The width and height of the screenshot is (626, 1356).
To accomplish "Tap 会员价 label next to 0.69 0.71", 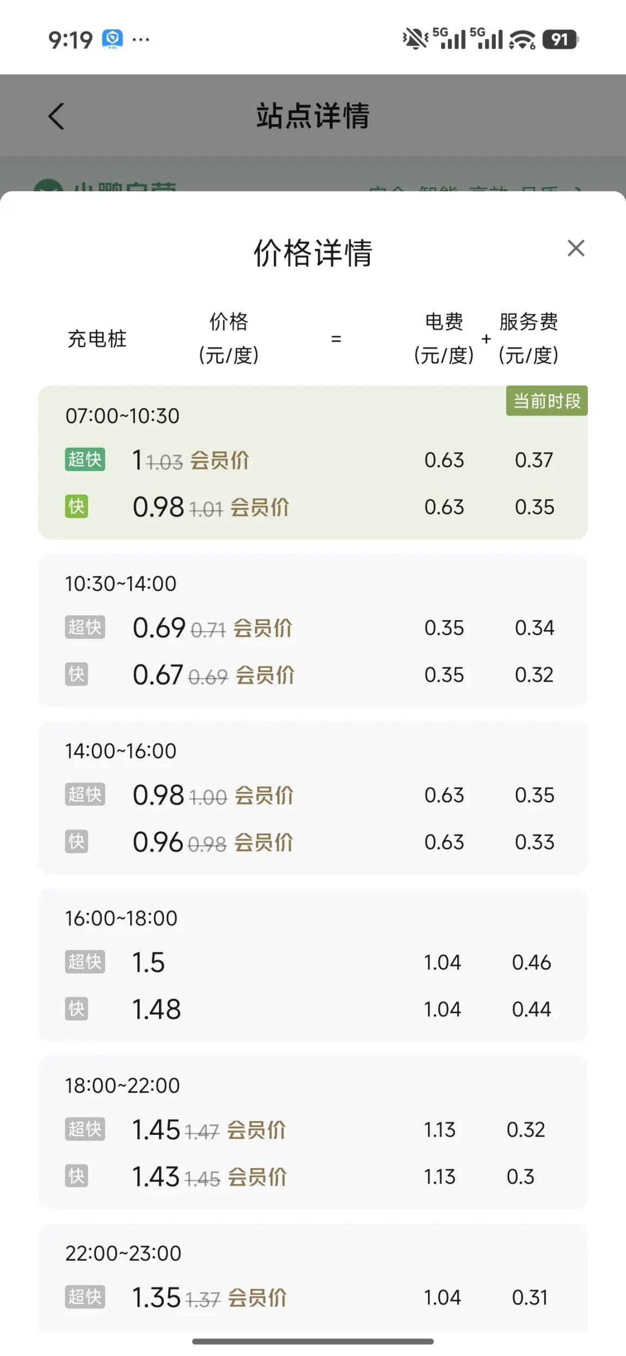I will [x=263, y=628].
